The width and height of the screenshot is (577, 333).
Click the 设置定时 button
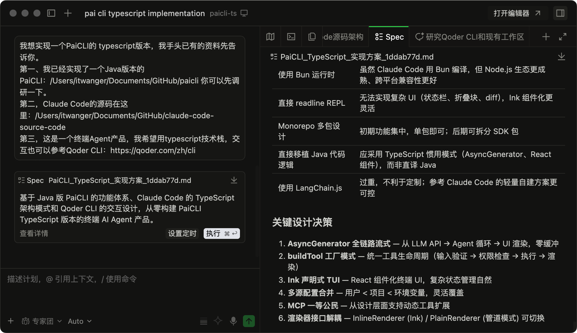tap(182, 234)
